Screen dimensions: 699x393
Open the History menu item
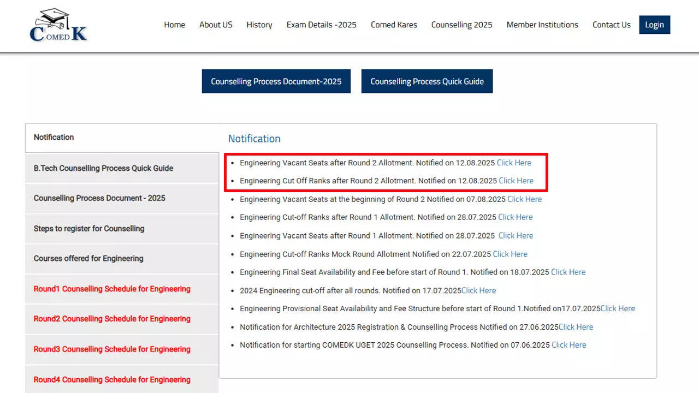[259, 25]
